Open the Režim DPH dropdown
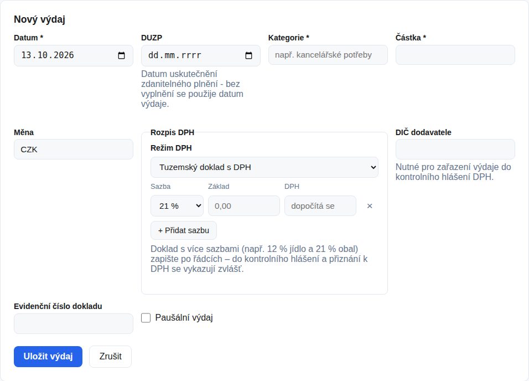 pyautogui.click(x=264, y=167)
